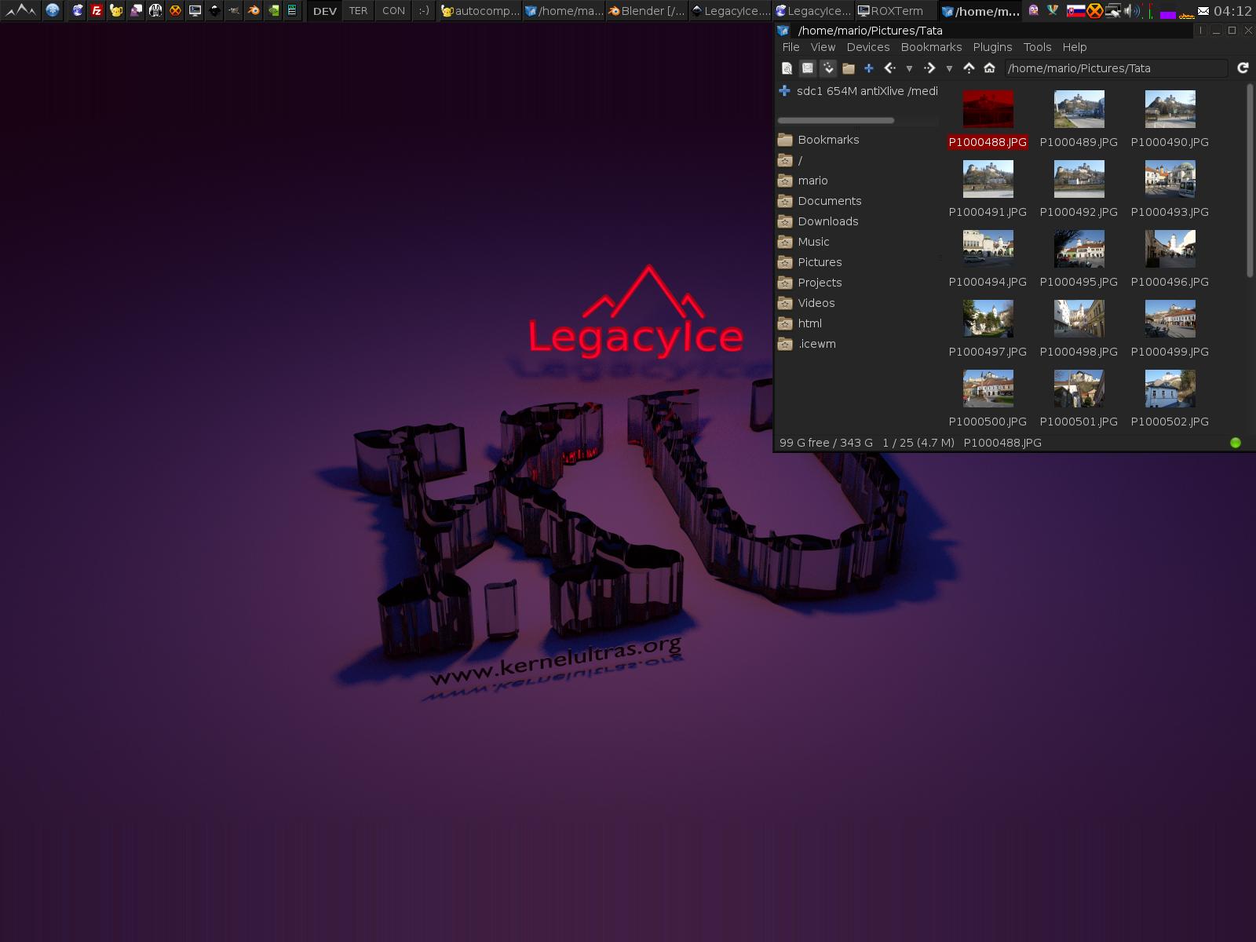Select the sdc1 654M antiXlive device
Screen dimensions: 1256x942
[858, 91]
